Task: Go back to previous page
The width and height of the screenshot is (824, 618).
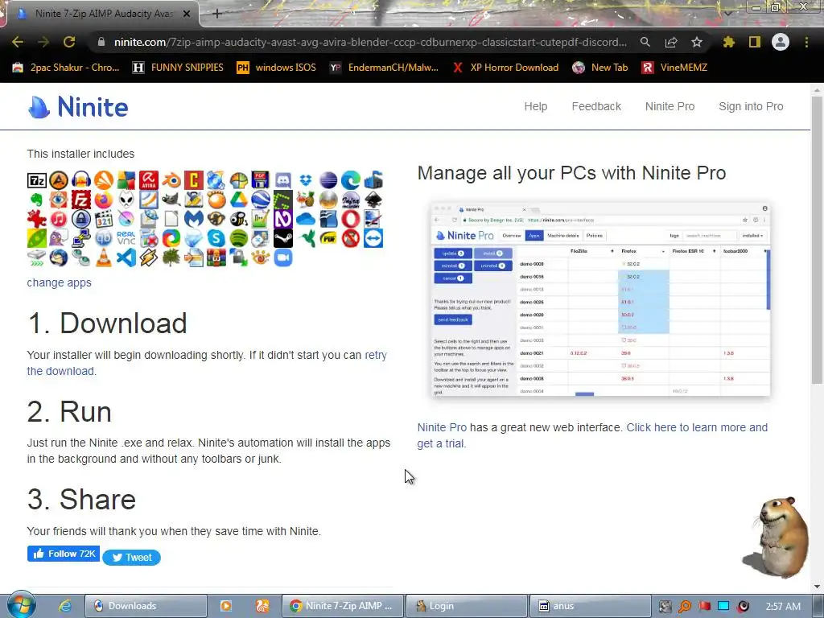Action: click(x=18, y=42)
